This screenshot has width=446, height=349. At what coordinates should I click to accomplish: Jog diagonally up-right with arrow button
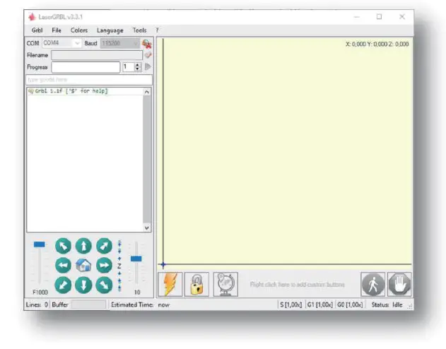(104, 246)
